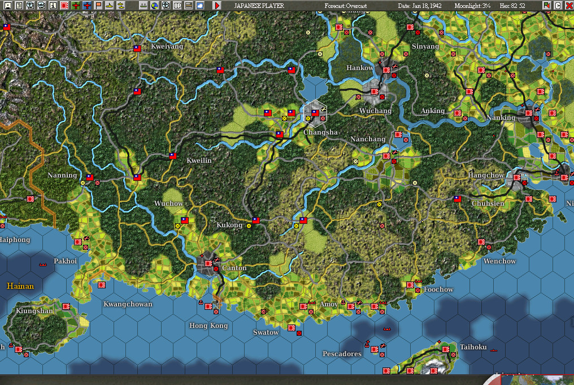Image resolution: width=574 pixels, height=385 pixels.
Task: Select the Japanese unit at Swatow
Action: coord(292,327)
